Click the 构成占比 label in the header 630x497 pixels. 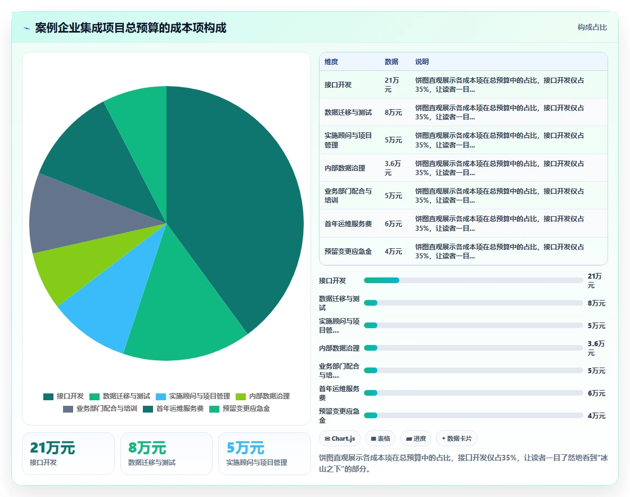592,28
